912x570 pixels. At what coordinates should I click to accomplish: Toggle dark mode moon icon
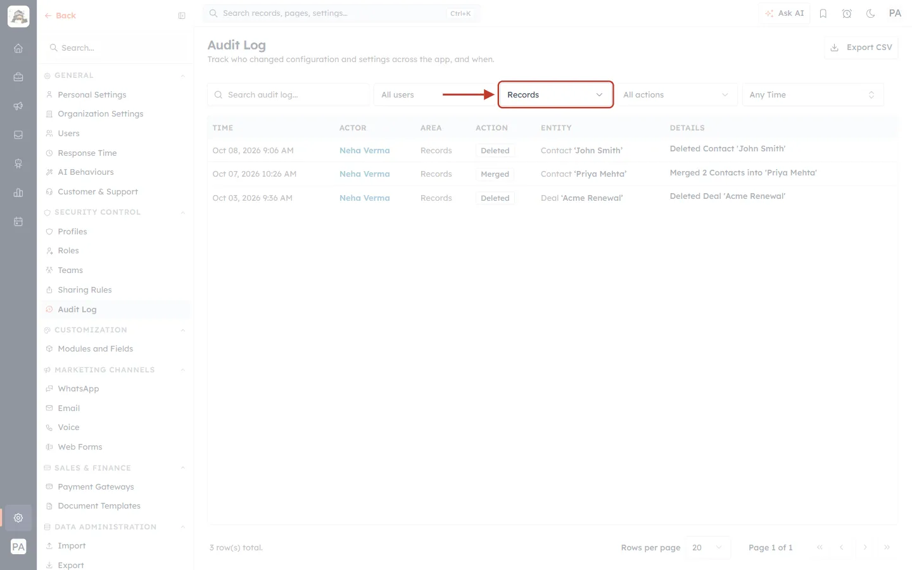click(871, 13)
